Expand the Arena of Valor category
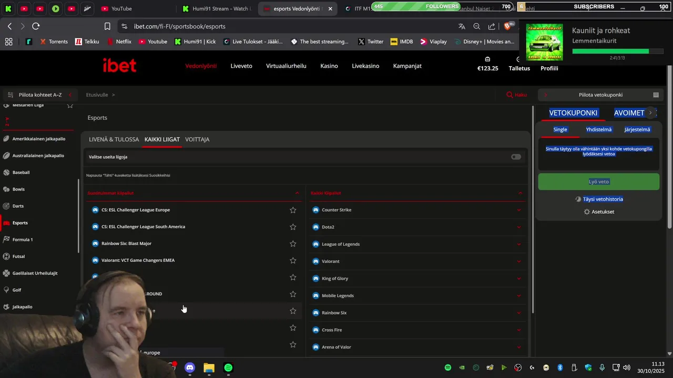 click(x=519, y=347)
